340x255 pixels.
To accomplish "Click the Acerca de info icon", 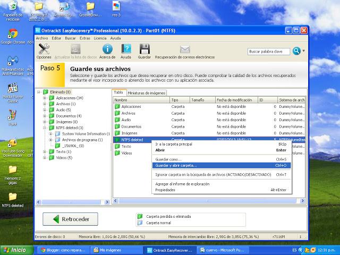I will coord(107,49).
